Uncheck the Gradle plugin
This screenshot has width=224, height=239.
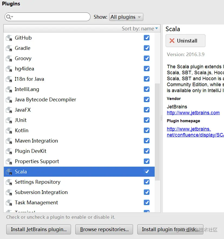coord(147,48)
